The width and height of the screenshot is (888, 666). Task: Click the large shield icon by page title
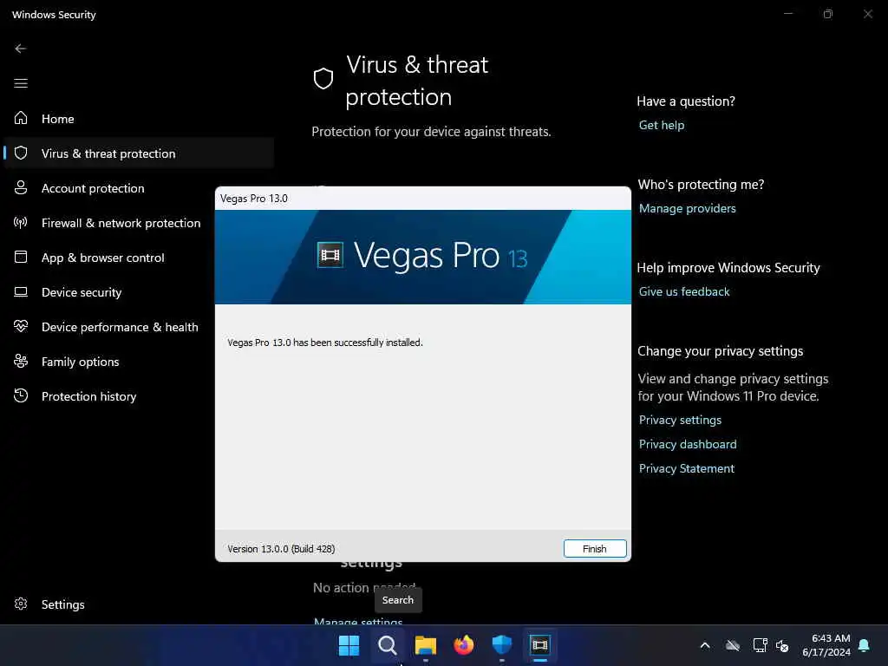323,78
